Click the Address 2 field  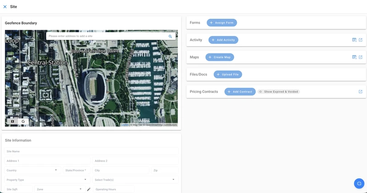(x=135, y=161)
